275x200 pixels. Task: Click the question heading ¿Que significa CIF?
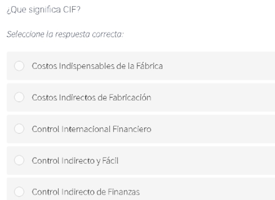(44, 10)
